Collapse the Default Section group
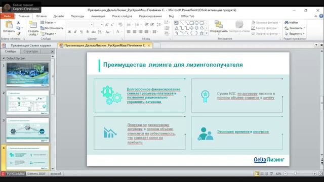Screen dimensions: 324x182 click(x=4, y=59)
